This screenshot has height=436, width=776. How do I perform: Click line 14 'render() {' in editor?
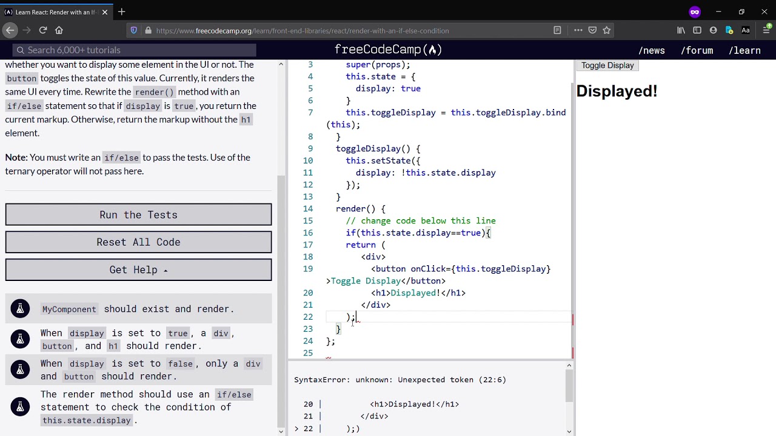361,209
